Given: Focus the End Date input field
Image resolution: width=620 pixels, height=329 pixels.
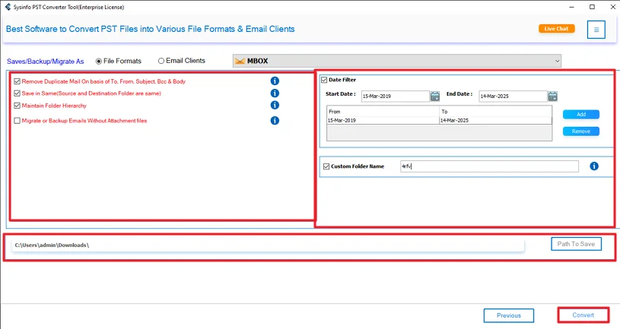Looking at the screenshot, I should pos(513,96).
